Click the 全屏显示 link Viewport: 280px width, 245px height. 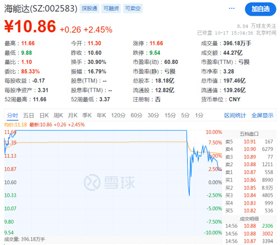pos(262,115)
